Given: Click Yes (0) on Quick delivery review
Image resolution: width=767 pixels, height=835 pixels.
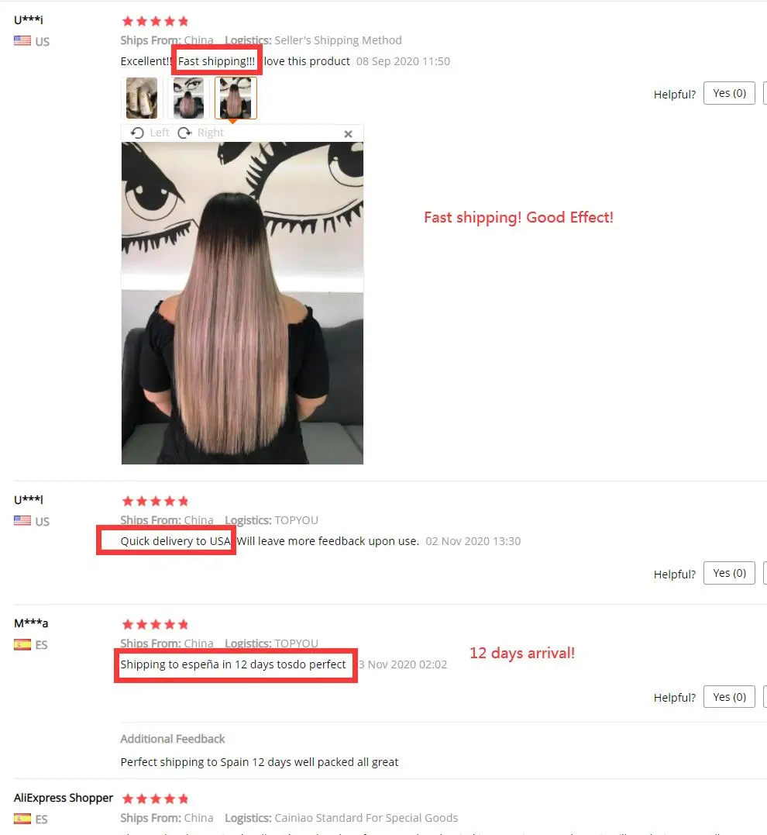Looking at the screenshot, I should [x=729, y=573].
